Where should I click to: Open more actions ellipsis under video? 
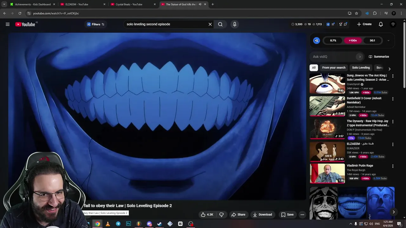pos(302,215)
